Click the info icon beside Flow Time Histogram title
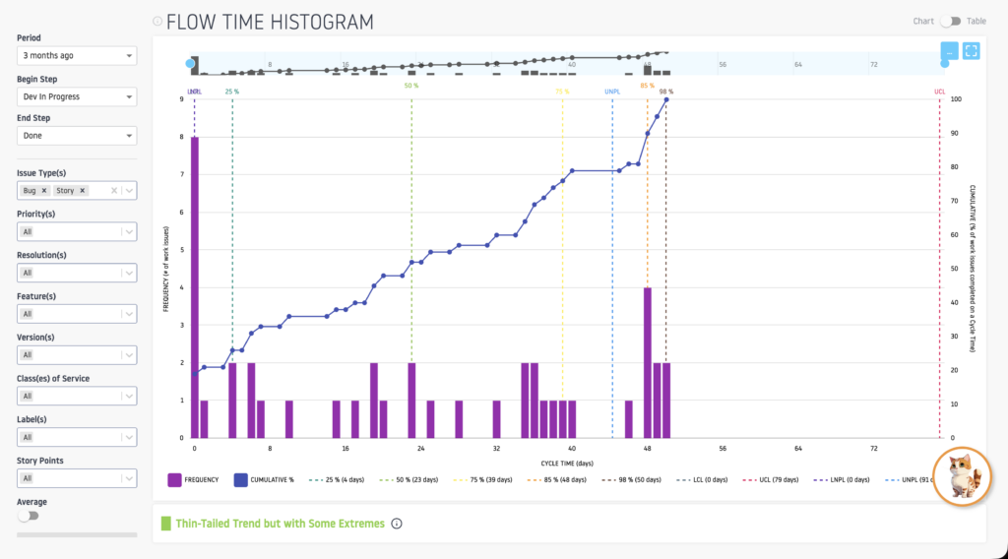1008x559 pixels. click(x=157, y=21)
